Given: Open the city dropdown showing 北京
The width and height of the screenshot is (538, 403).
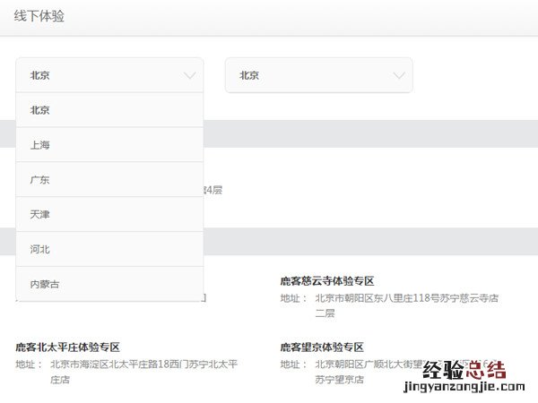Looking at the screenshot, I should (318, 76).
